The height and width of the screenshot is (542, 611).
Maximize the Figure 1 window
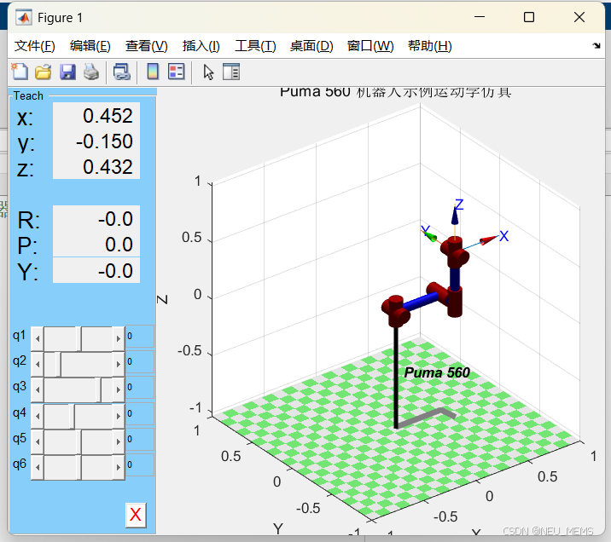[x=529, y=17]
